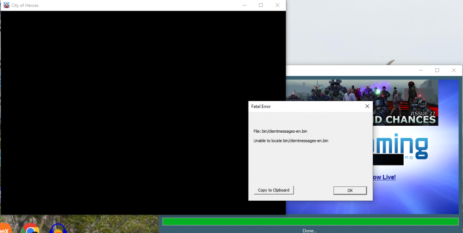Click the "Unable to locate" error message text

(291, 141)
